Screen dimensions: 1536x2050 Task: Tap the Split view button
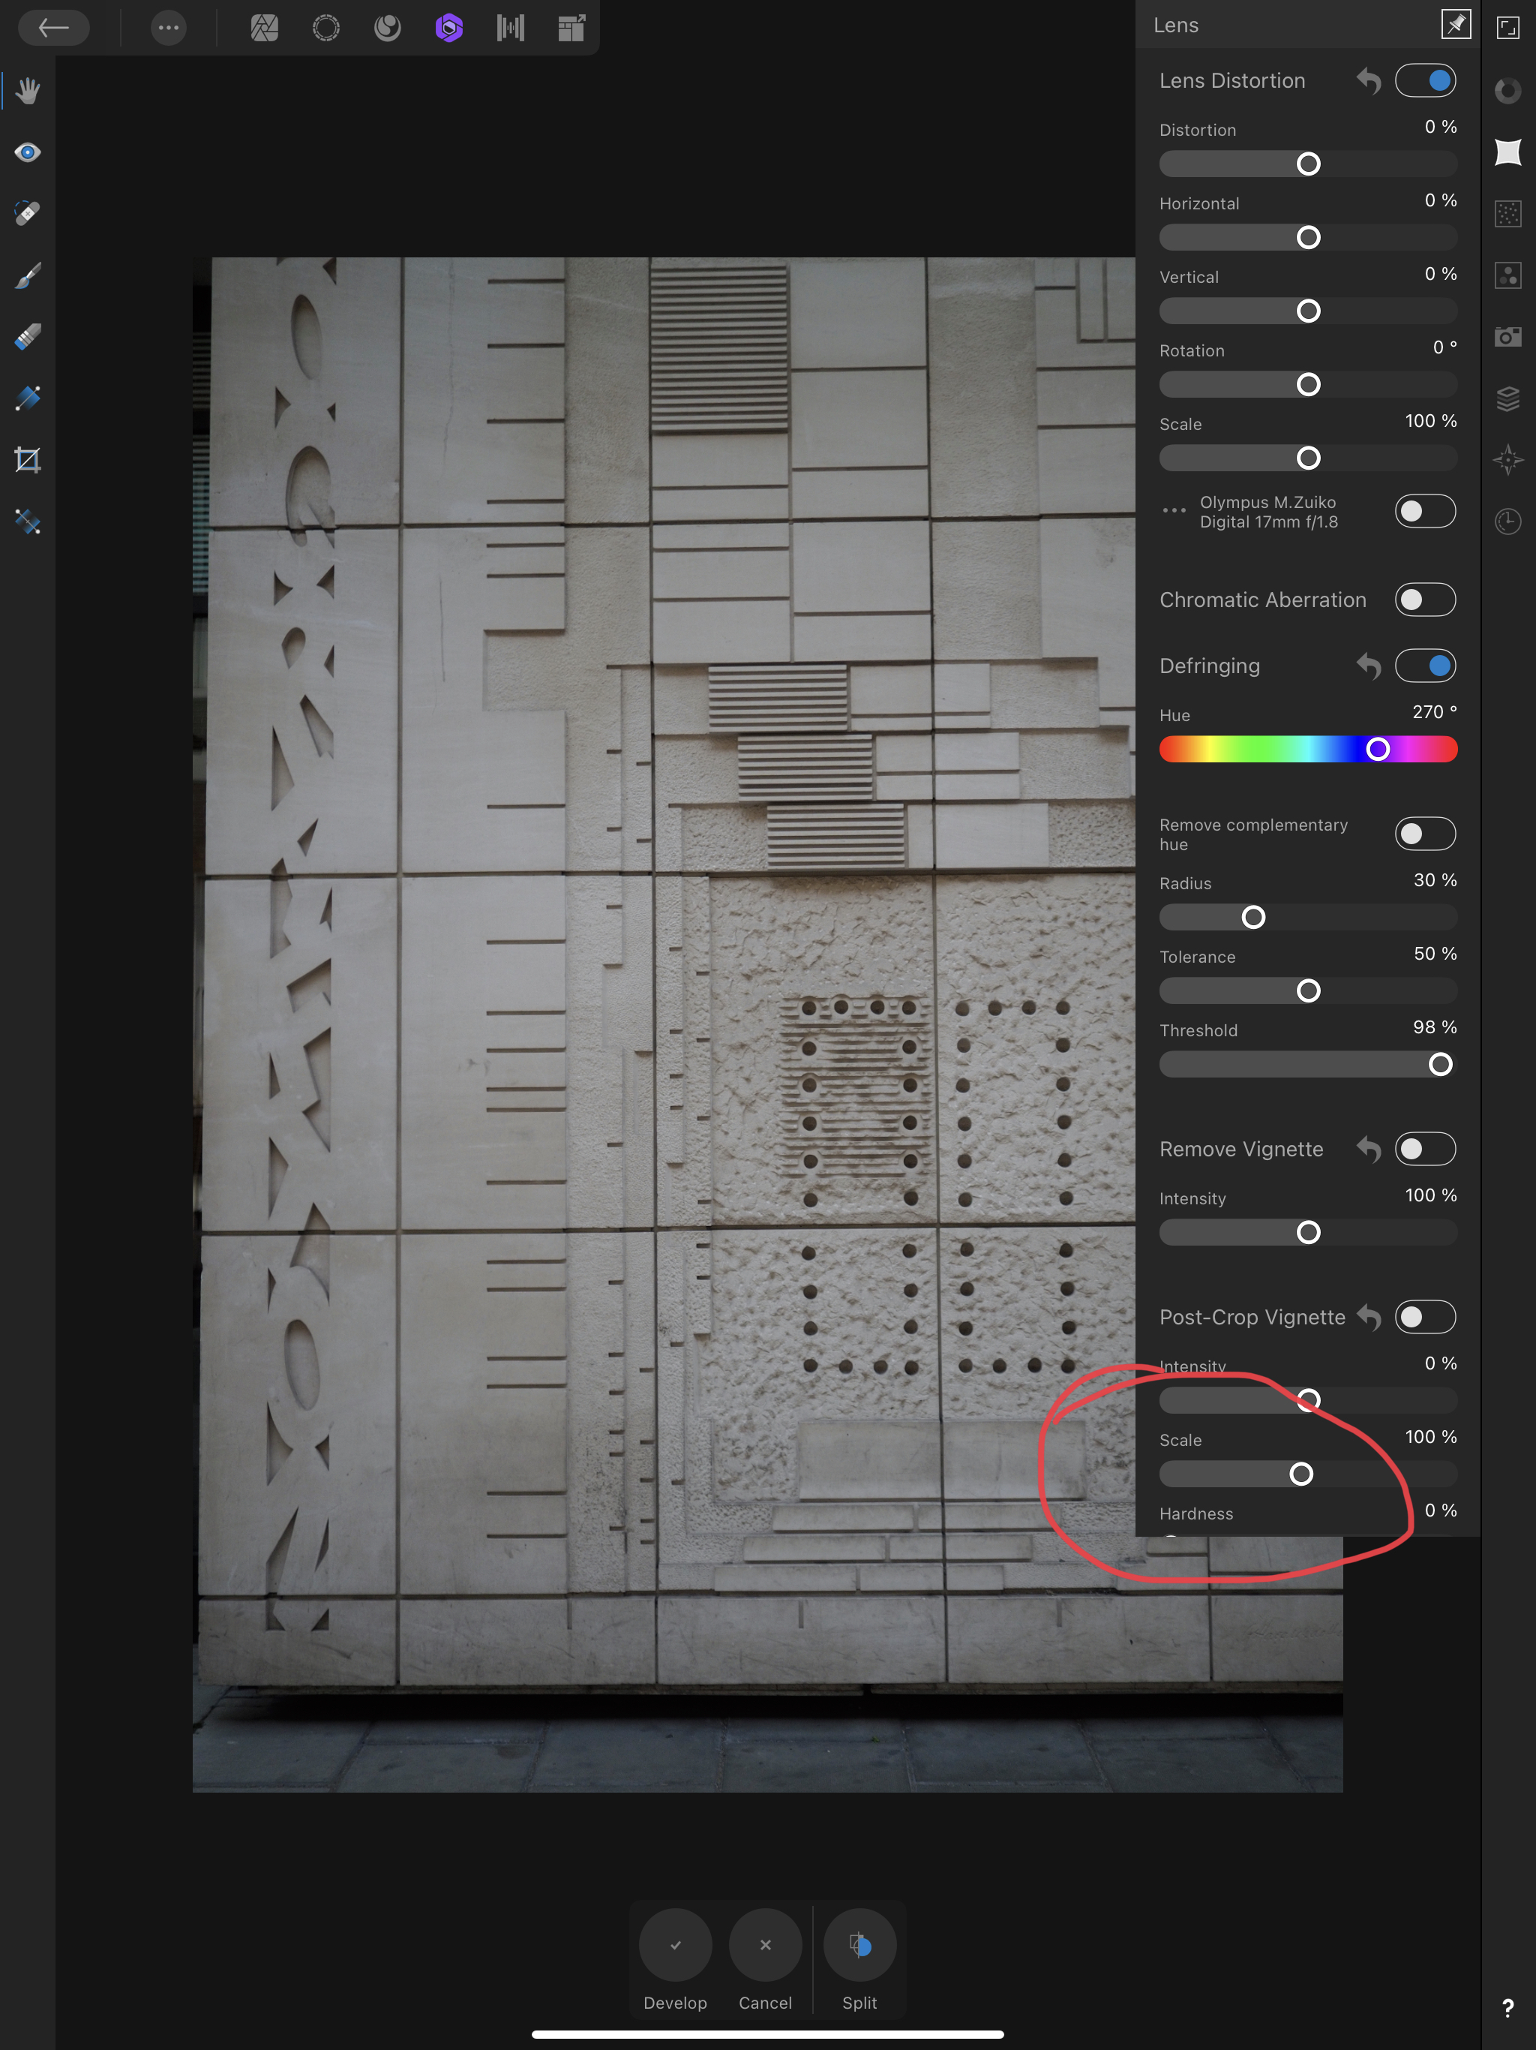[859, 1945]
